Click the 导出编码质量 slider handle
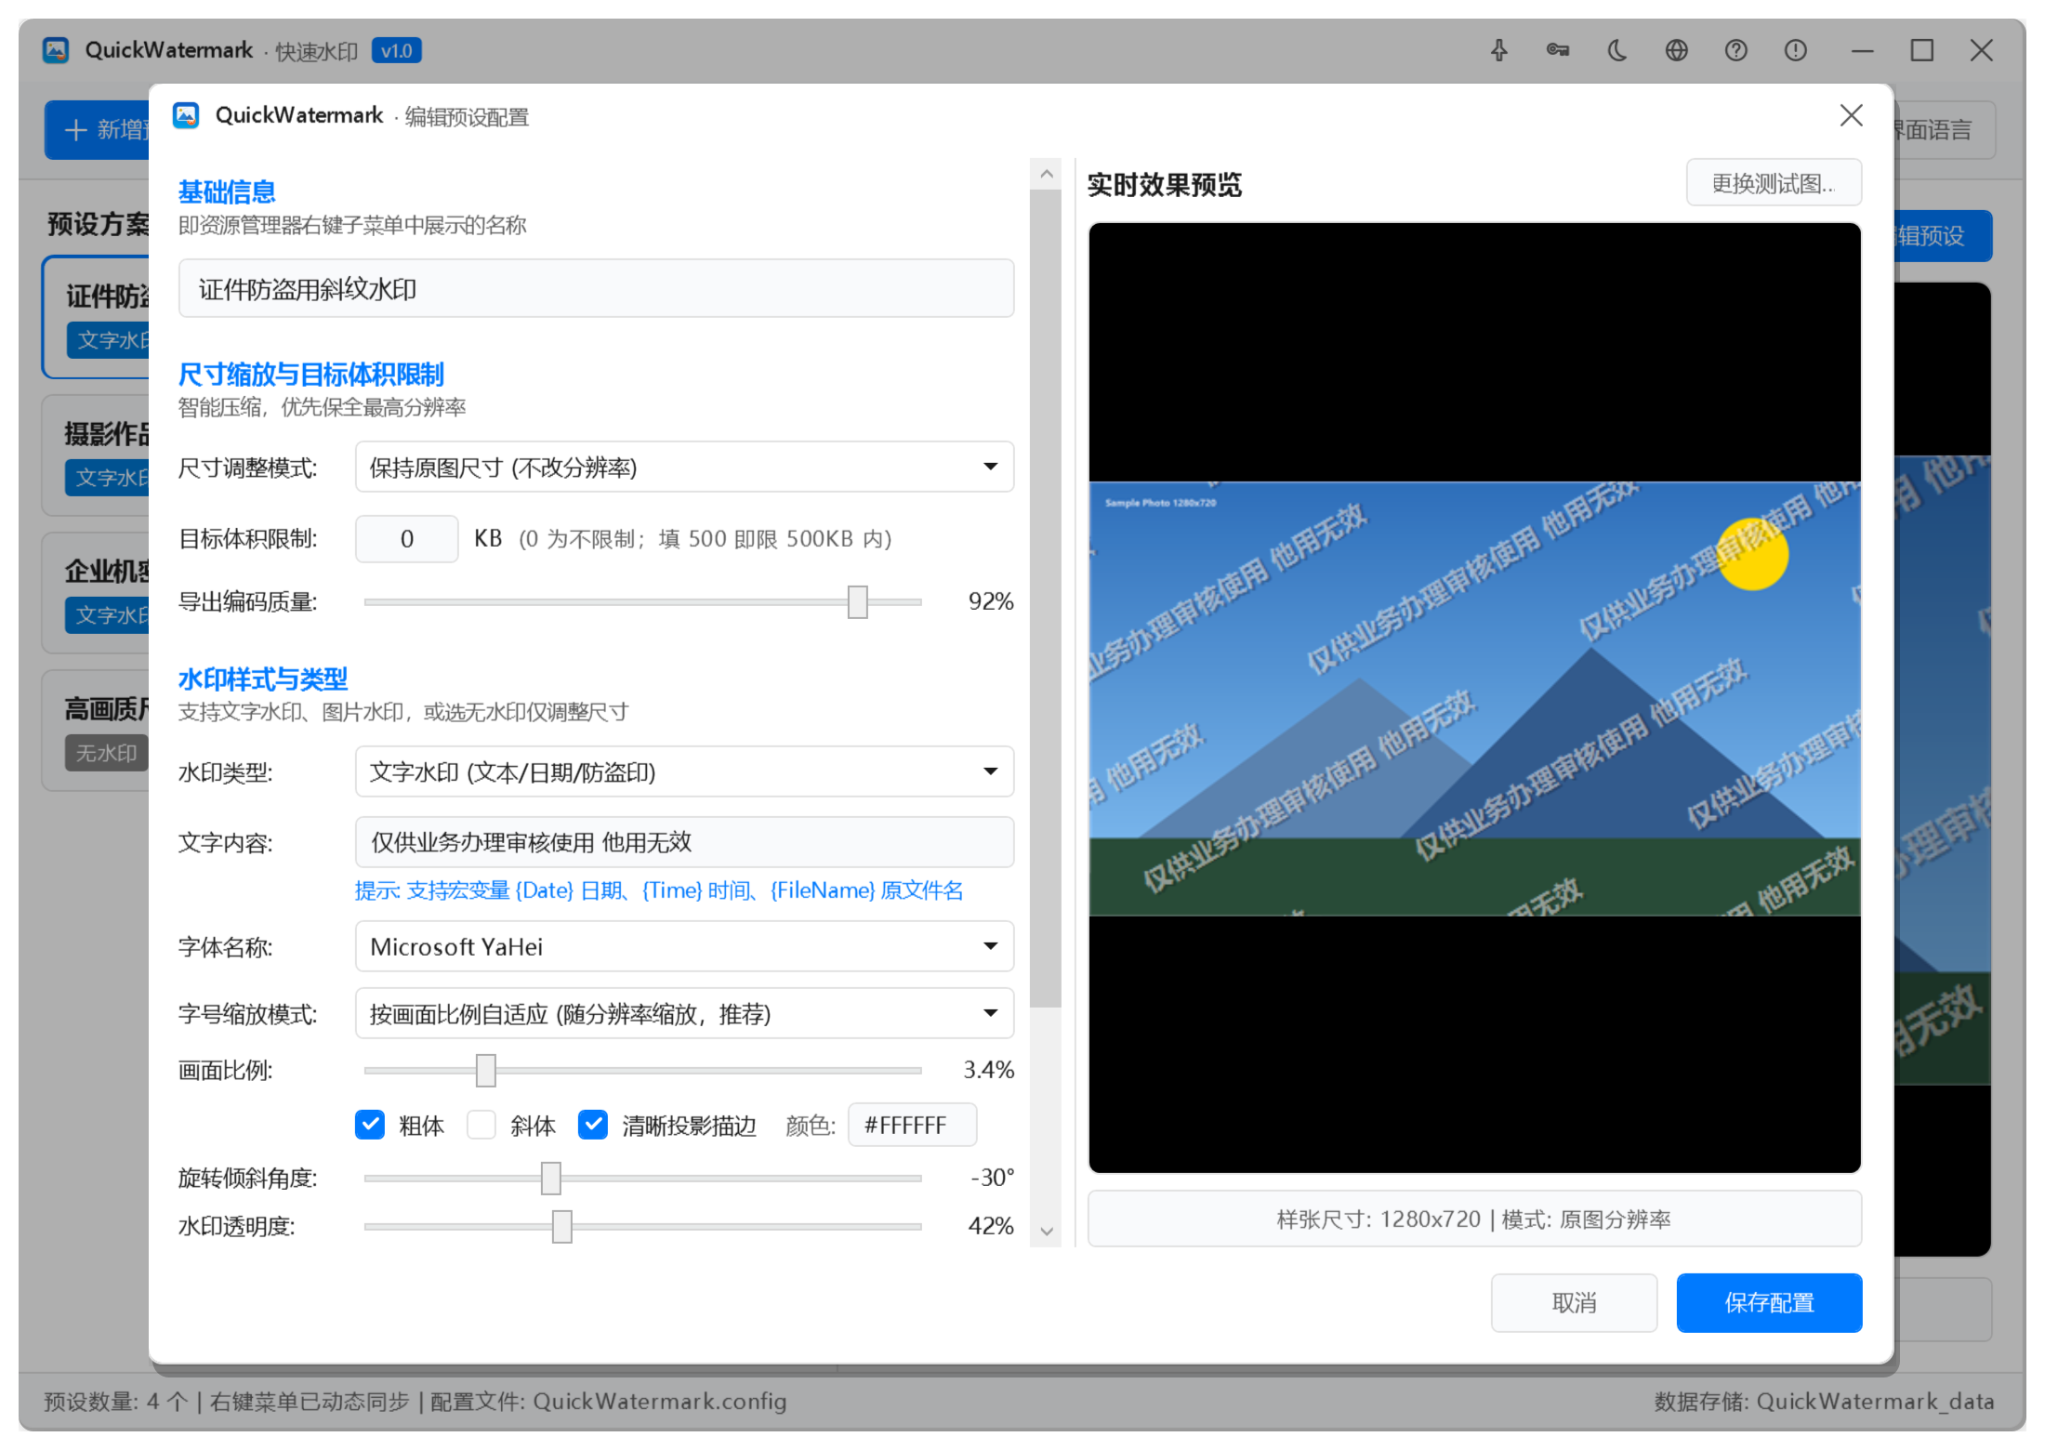Image resolution: width=2045 pixels, height=1450 pixels. click(858, 601)
